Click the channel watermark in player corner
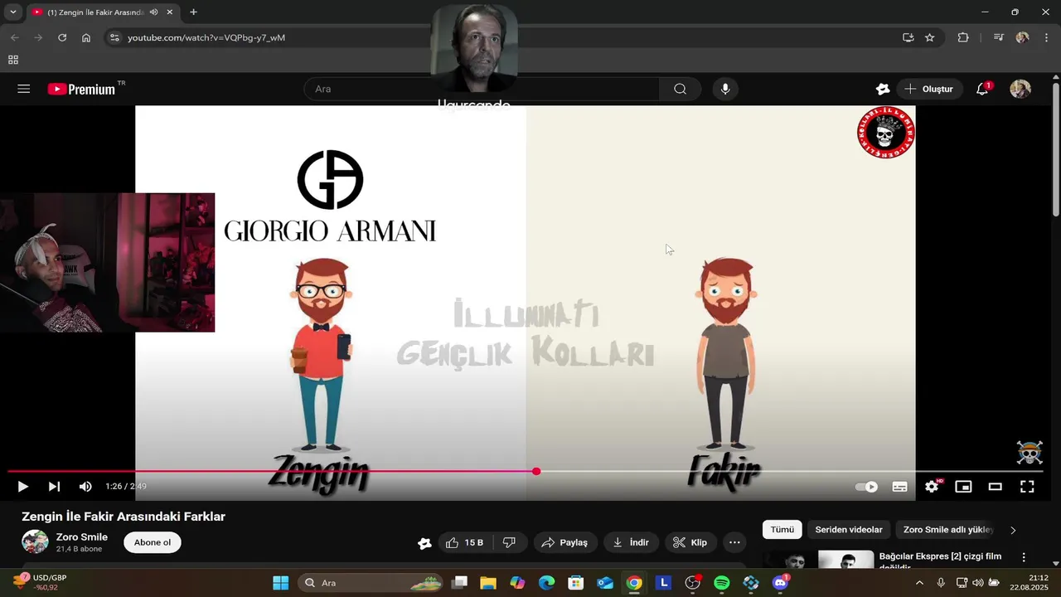 pos(1030,453)
